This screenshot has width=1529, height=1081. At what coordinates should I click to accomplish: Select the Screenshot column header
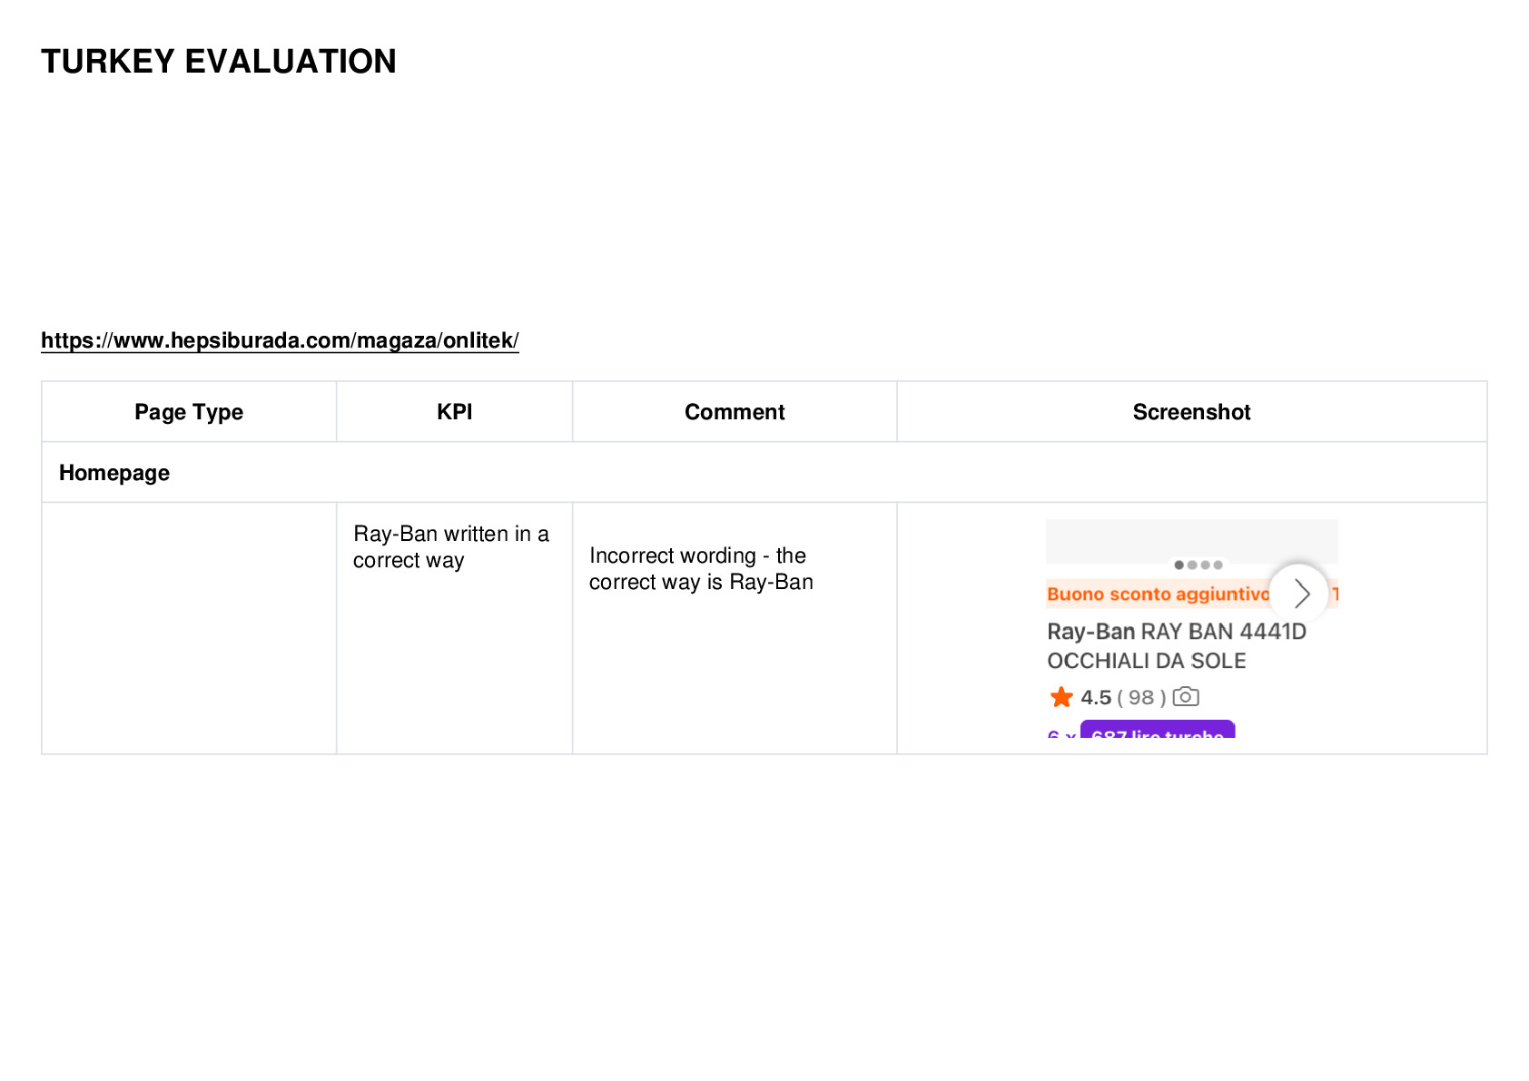pos(1192,412)
